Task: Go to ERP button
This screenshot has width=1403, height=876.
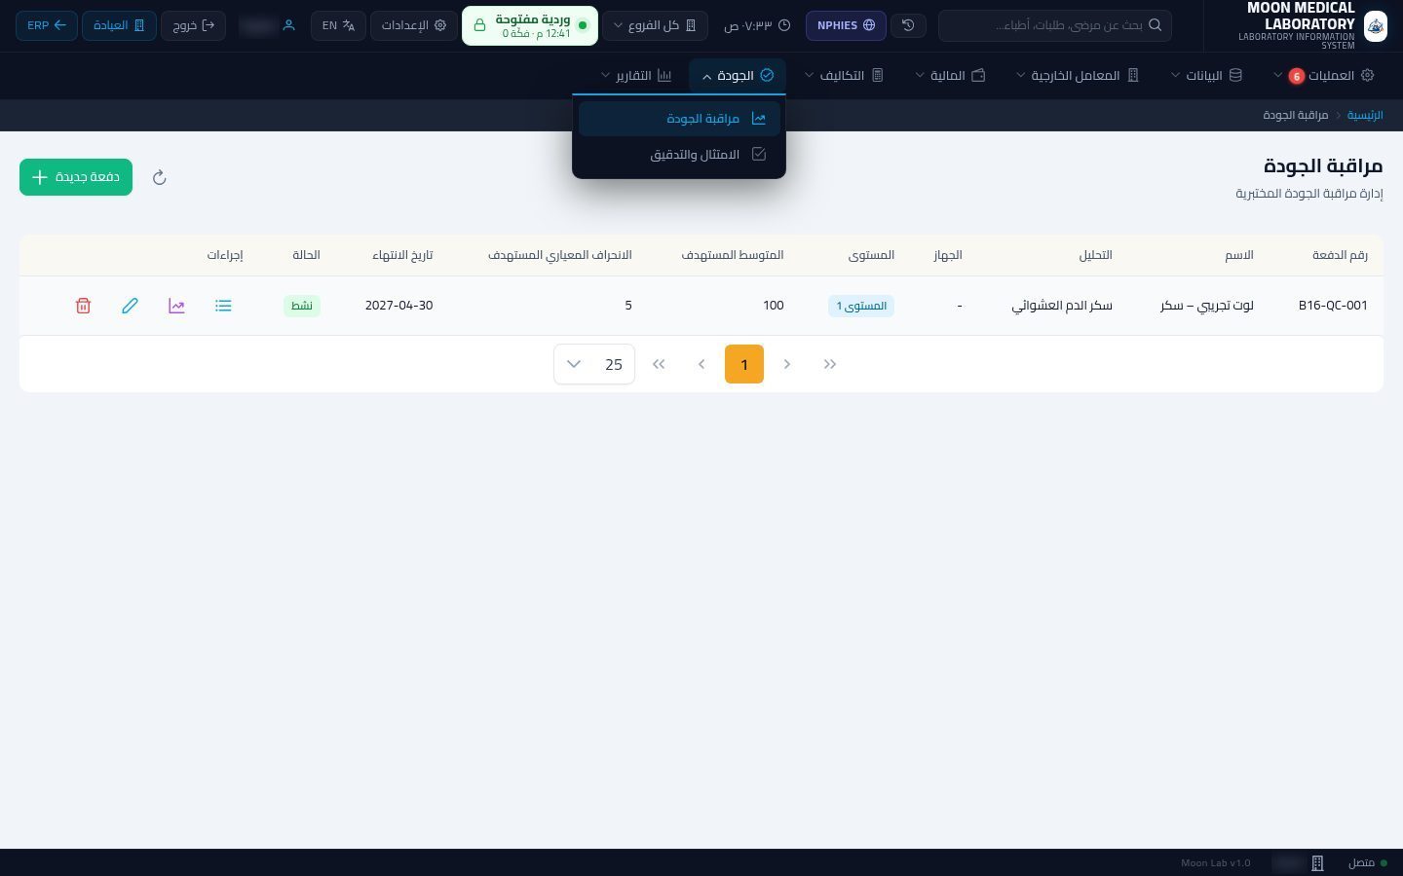Action: click(x=47, y=25)
